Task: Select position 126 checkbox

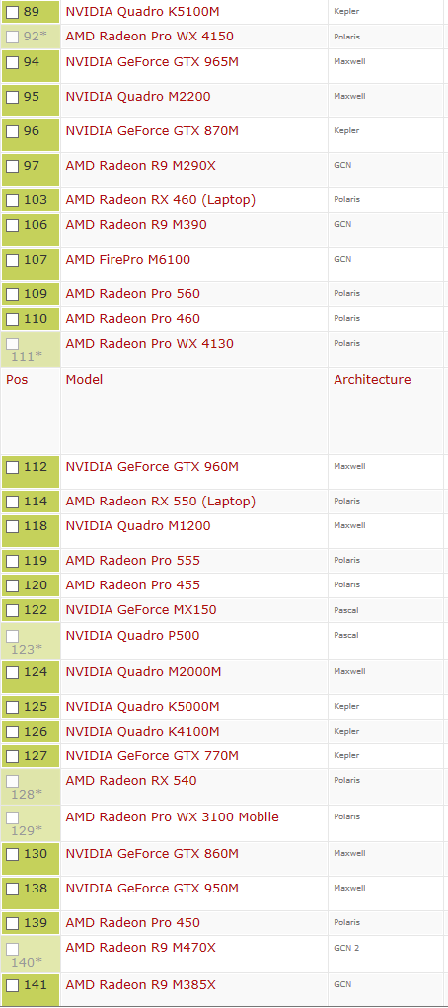Action: [x=12, y=732]
